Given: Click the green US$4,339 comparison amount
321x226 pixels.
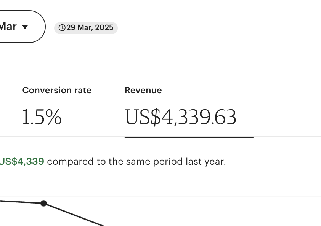Looking at the screenshot, I should (22, 161).
